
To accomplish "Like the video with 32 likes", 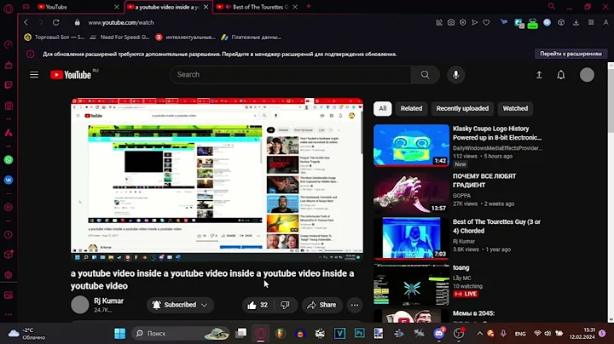I will click(x=258, y=305).
